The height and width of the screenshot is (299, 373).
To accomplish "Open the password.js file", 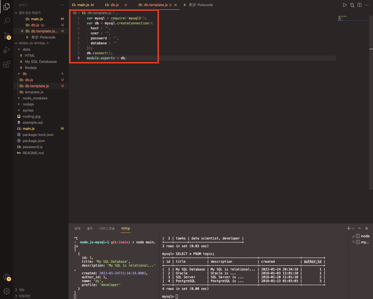I will [41, 147].
